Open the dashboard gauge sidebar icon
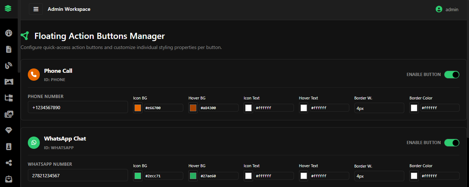 click(x=9, y=33)
